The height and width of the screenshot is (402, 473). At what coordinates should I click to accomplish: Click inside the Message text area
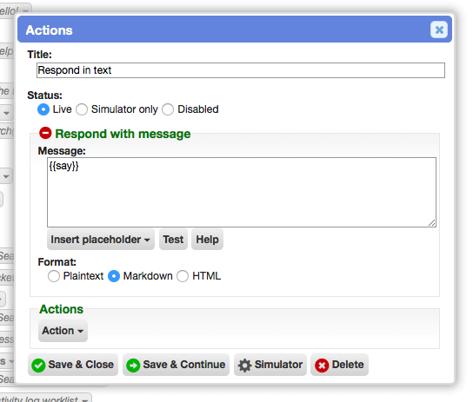pyautogui.click(x=242, y=192)
